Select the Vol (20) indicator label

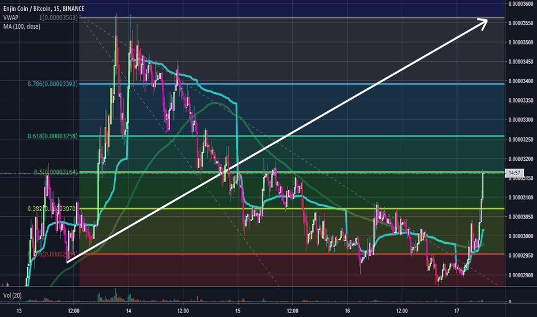pyautogui.click(x=12, y=295)
